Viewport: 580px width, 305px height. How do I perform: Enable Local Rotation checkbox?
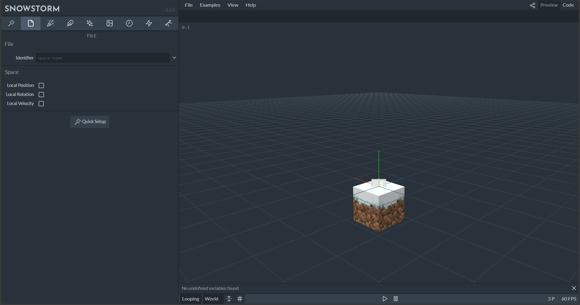(x=41, y=94)
